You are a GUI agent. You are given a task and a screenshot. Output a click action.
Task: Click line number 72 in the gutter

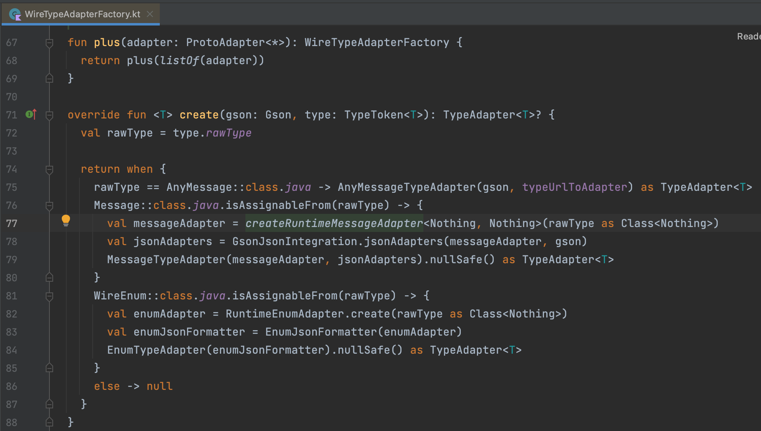pos(12,133)
